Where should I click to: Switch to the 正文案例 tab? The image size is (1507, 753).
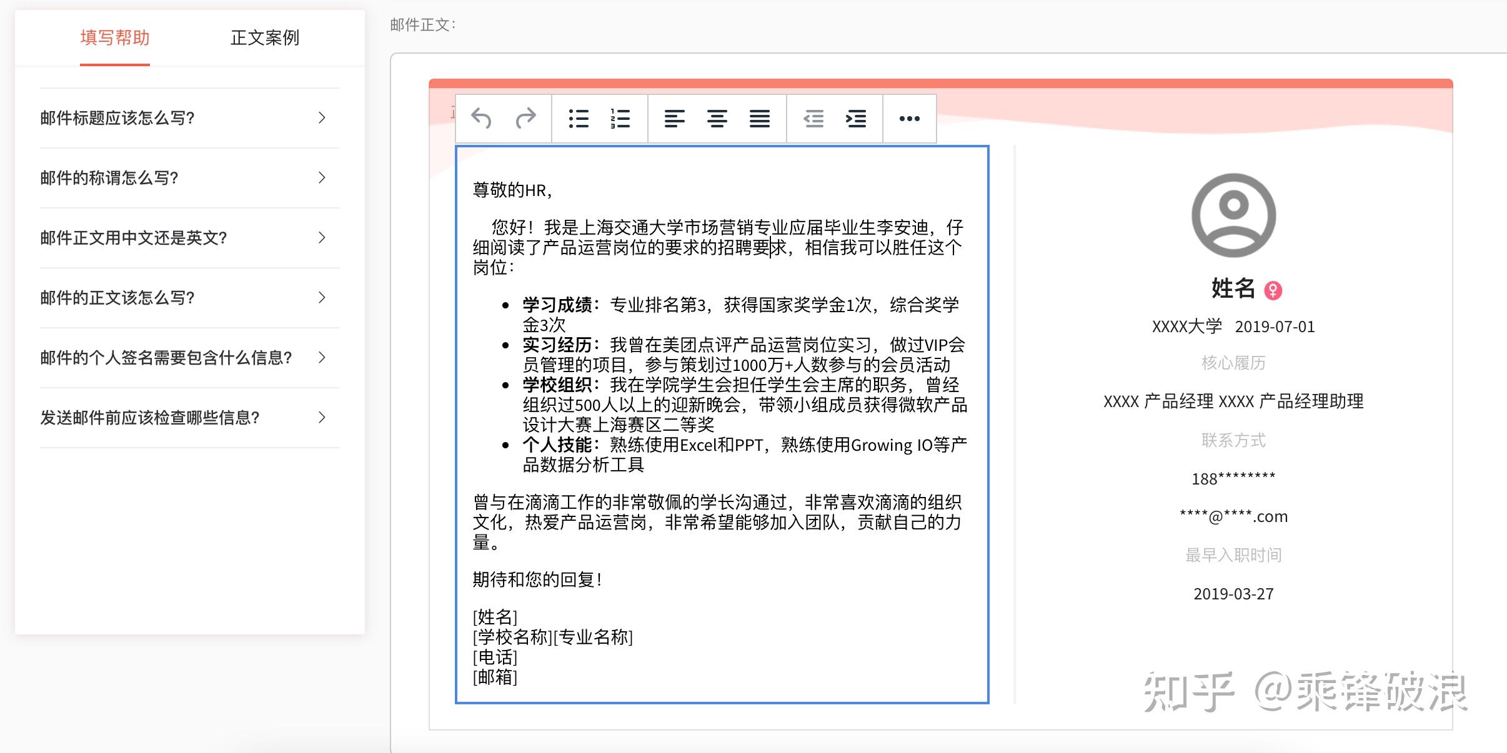click(265, 38)
